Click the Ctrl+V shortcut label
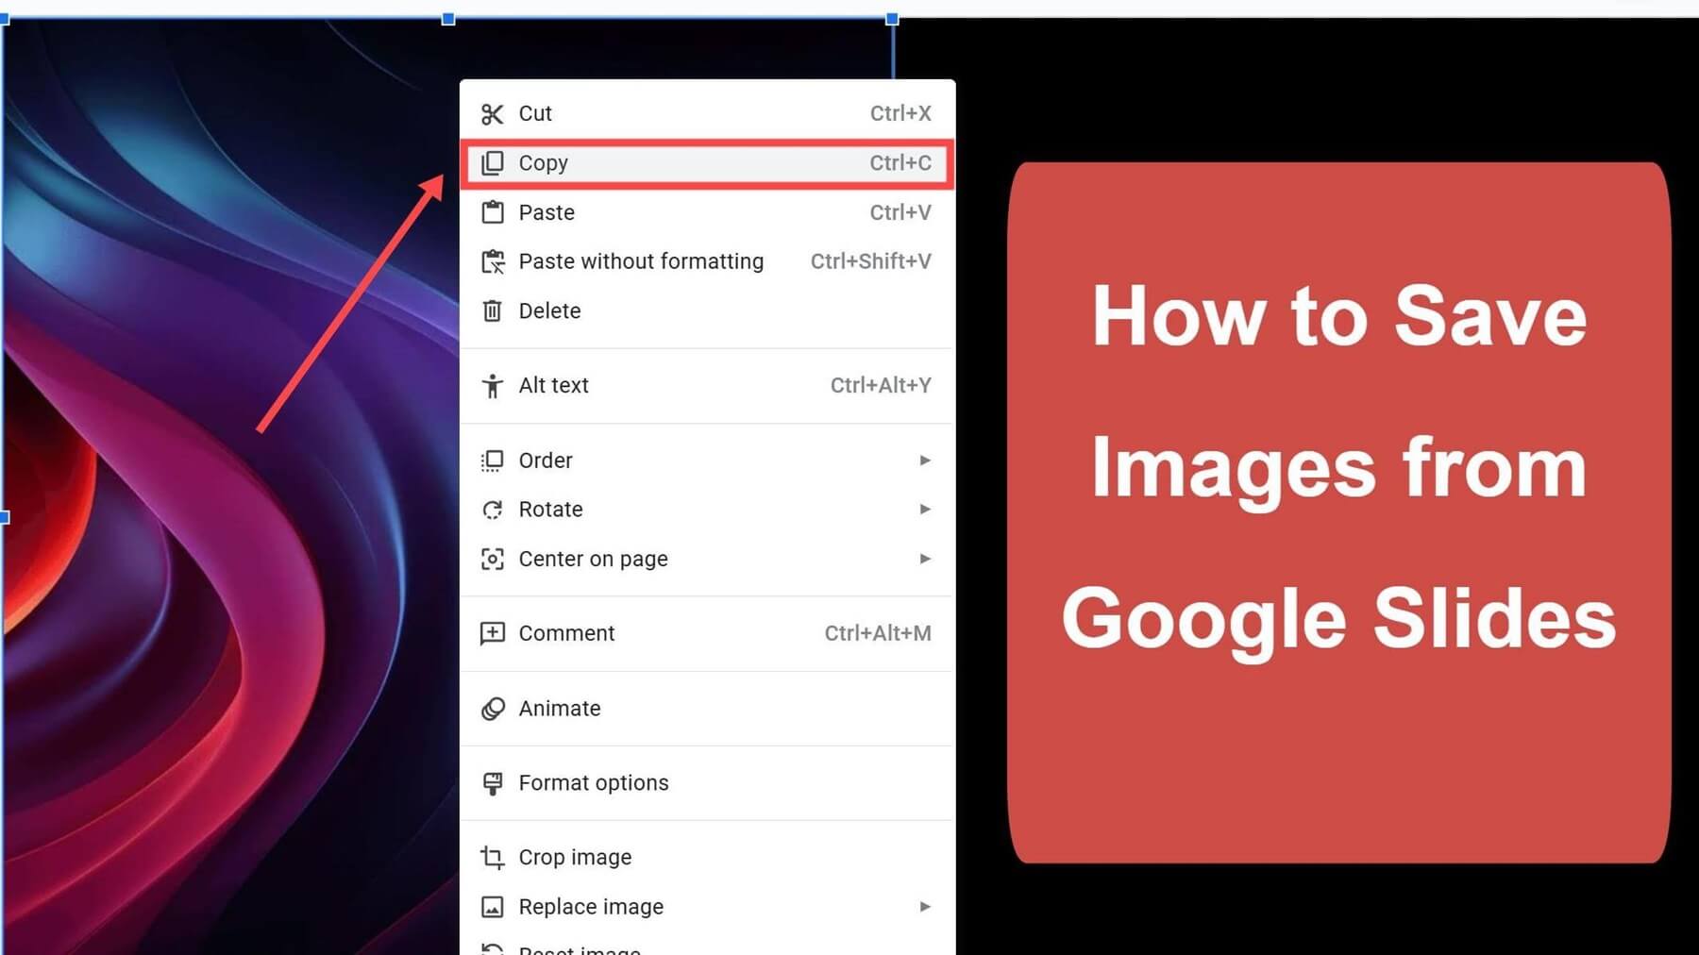 pos(900,212)
